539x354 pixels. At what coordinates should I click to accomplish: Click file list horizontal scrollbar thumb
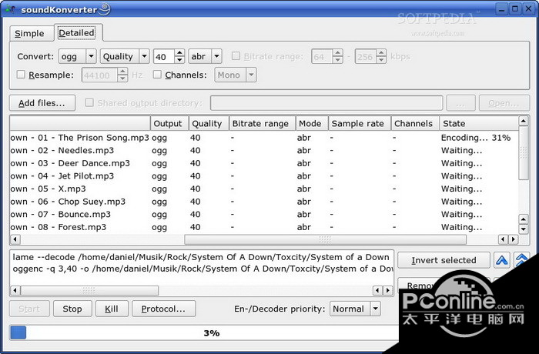tap(325, 239)
